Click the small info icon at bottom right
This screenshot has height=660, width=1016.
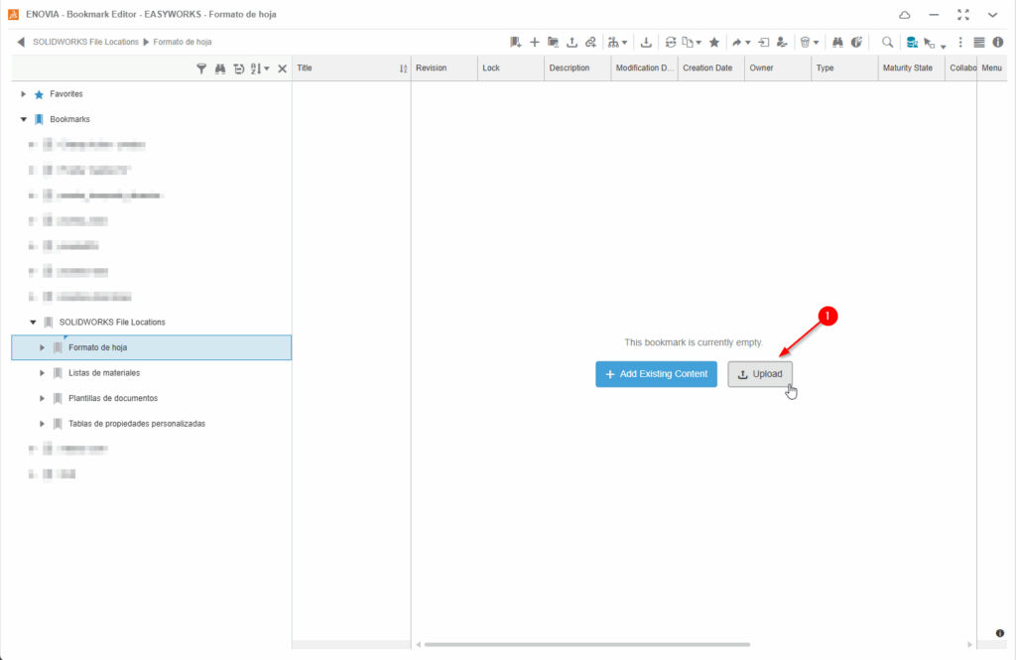coord(1000,633)
